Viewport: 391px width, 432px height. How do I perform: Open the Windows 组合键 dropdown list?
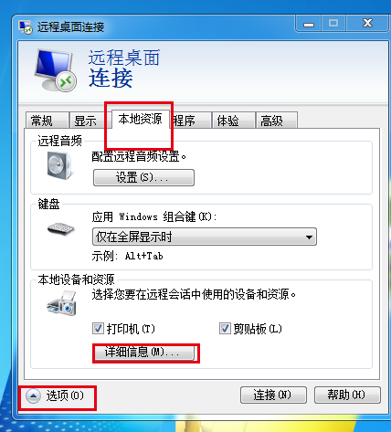click(x=205, y=237)
